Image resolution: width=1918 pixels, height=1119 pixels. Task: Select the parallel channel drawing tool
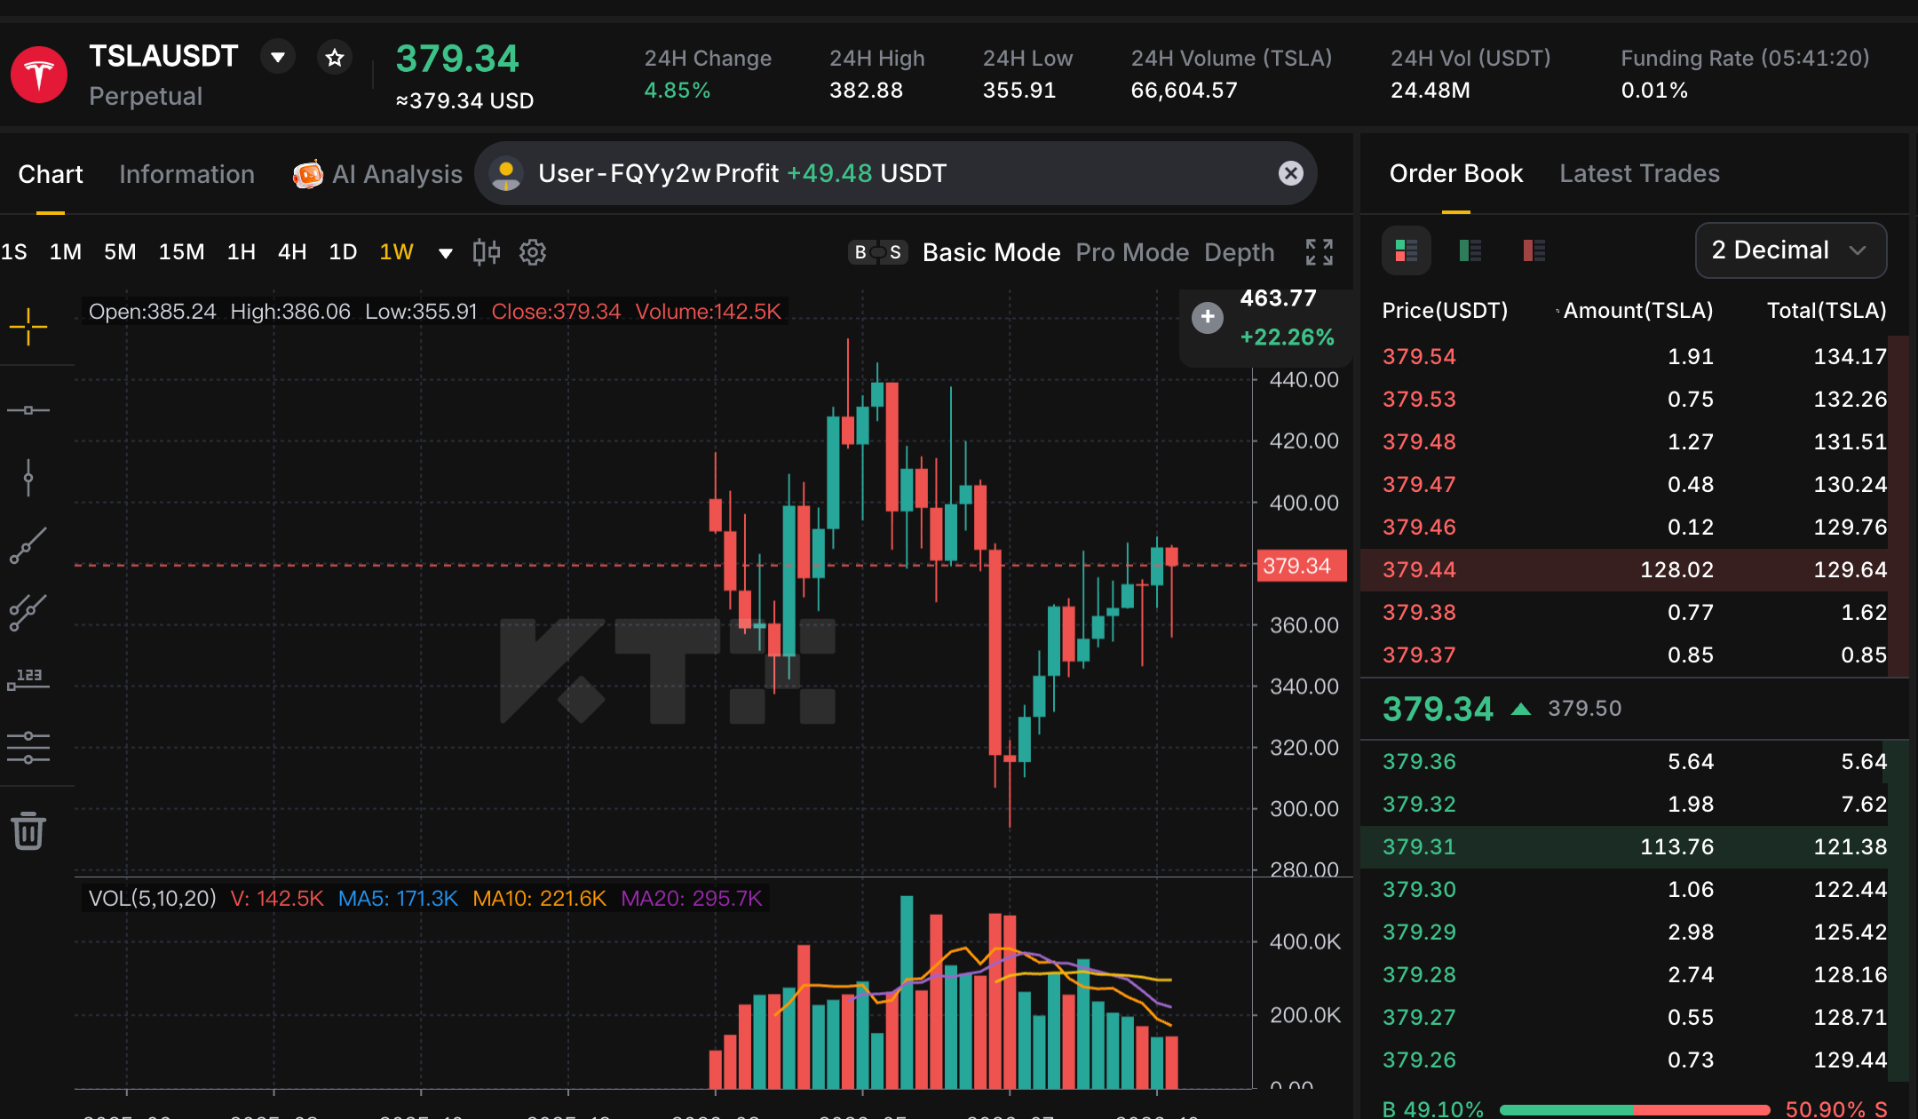pyautogui.click(x=28, y=613)
